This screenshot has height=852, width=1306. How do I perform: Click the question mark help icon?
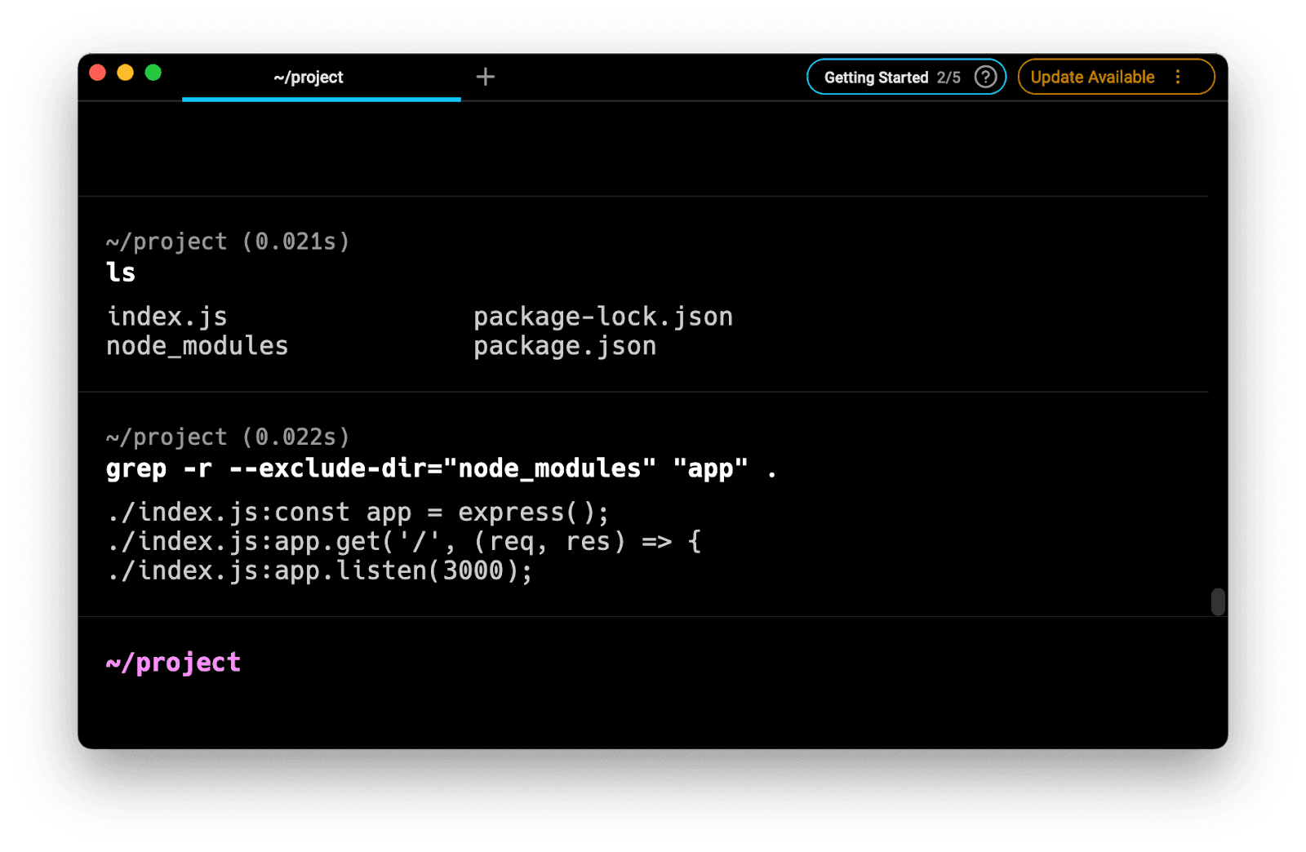coord(985,77)
